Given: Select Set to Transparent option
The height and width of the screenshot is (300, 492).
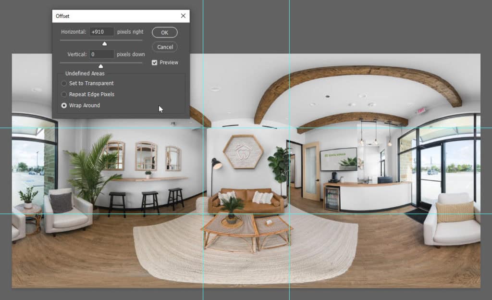Looking at the screenshot, I should click(64, 83).
